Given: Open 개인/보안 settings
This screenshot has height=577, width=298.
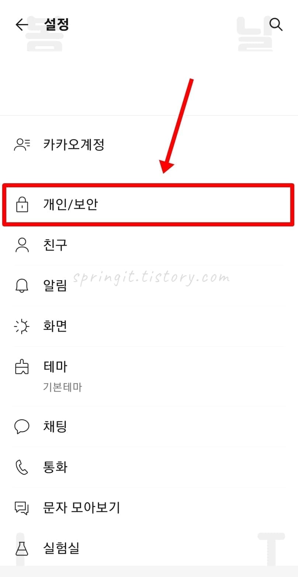Looking at the screenshot, I should (149, 204).
